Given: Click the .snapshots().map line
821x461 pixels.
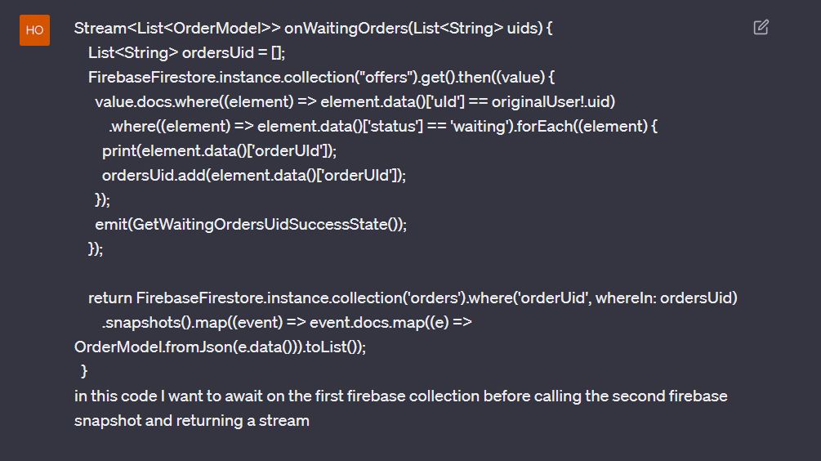Looking at the screenshot, I should click(x=287, y=322).
